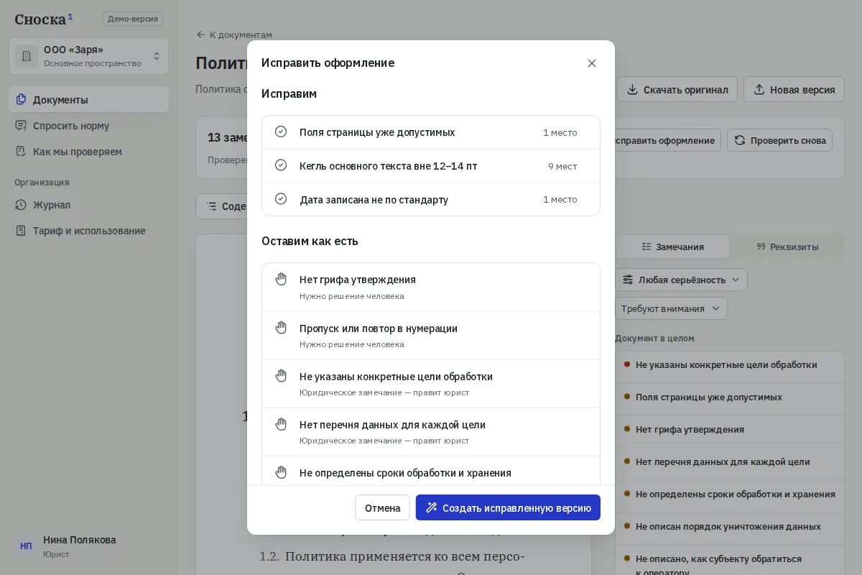Click check icon for Поля страницы уже допустимых

click(x=281, y=132)
